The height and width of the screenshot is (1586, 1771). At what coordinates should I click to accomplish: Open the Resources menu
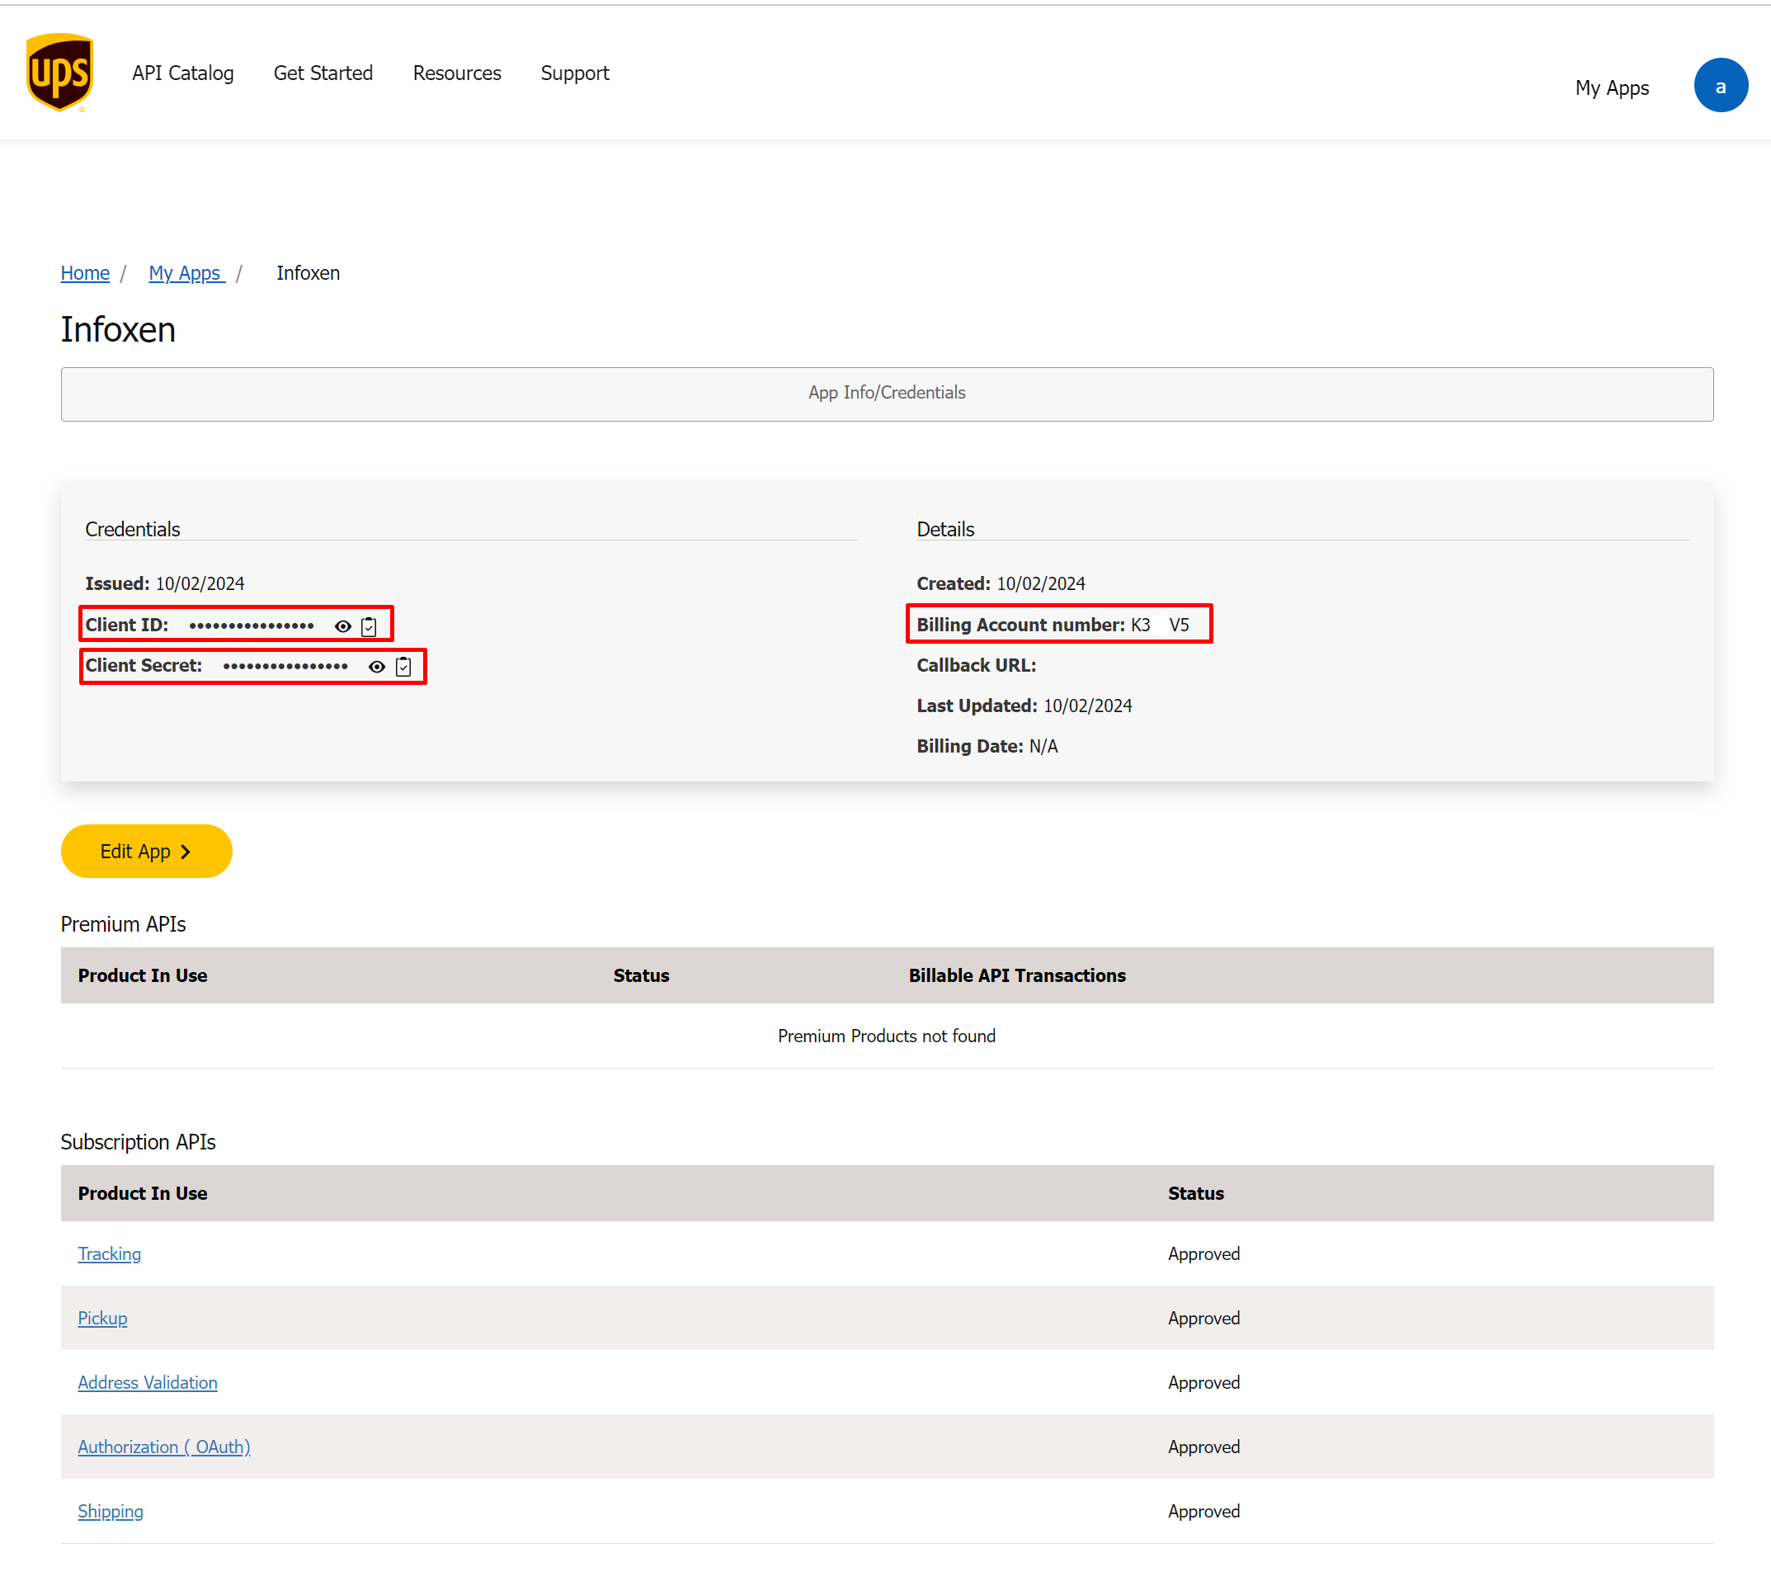[457, 73]
